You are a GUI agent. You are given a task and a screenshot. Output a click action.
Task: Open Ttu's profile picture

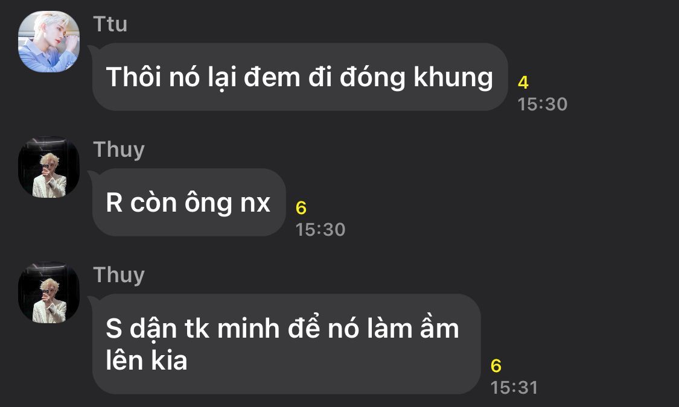click(x=49, y=42)
